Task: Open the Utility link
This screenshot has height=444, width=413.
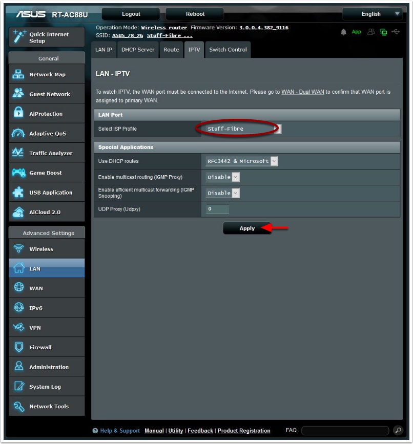Action: [x=176, y=431]
